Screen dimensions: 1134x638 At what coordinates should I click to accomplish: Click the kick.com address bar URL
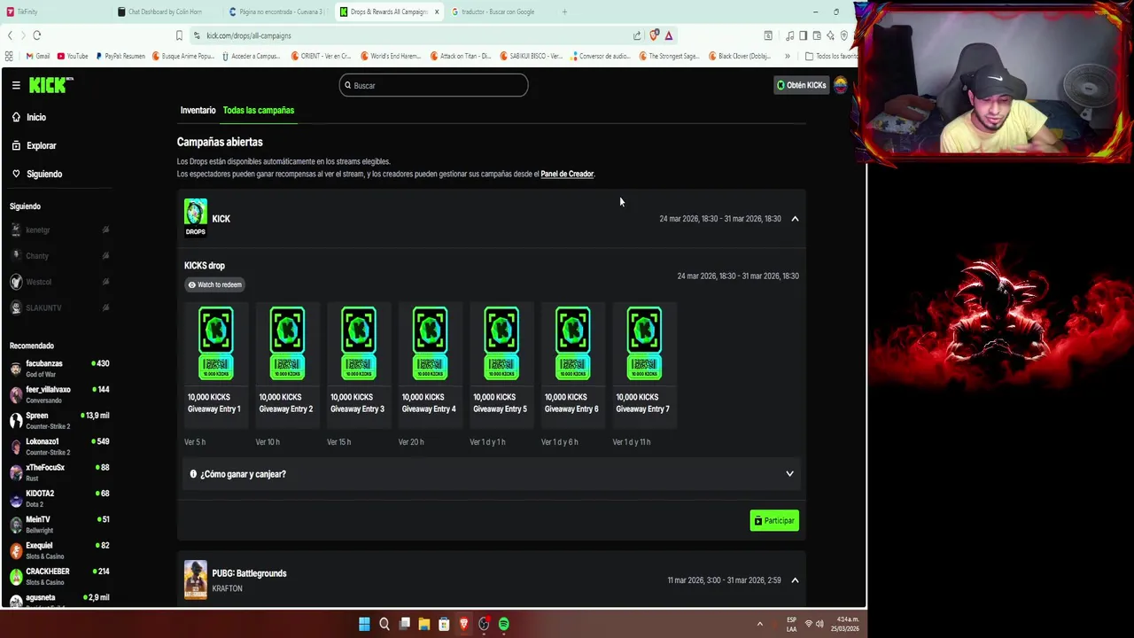point(248,35)
